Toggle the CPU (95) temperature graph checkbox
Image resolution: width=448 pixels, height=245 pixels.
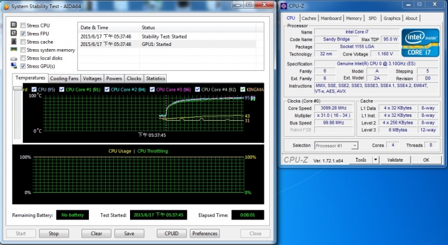click(34, 90)
